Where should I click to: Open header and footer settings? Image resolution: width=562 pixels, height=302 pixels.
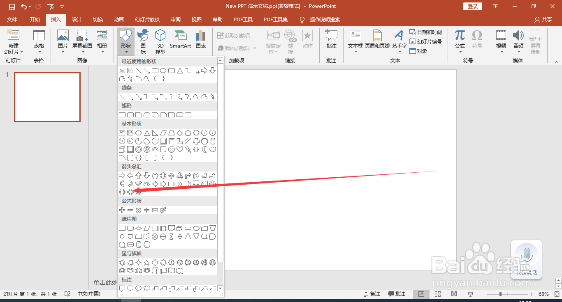click(x=377, y=40)
